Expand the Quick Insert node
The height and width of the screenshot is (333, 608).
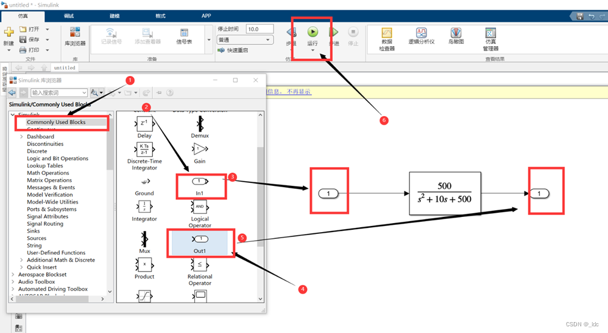coord(21,267)
